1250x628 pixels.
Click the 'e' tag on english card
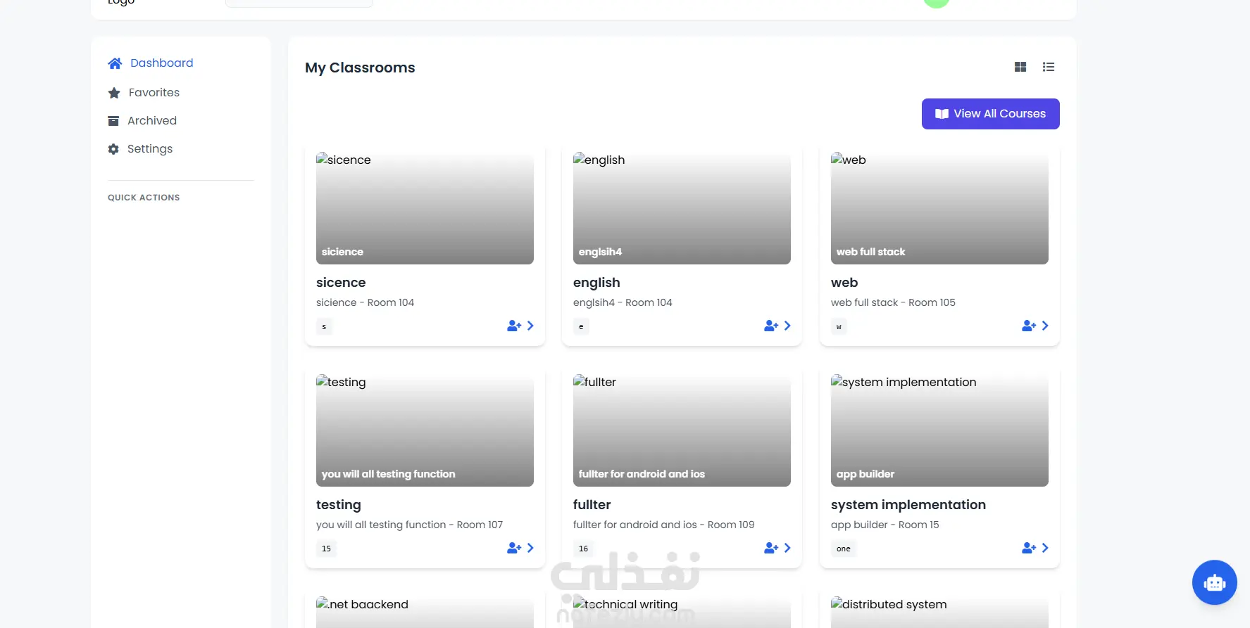[x=581, y=326]
